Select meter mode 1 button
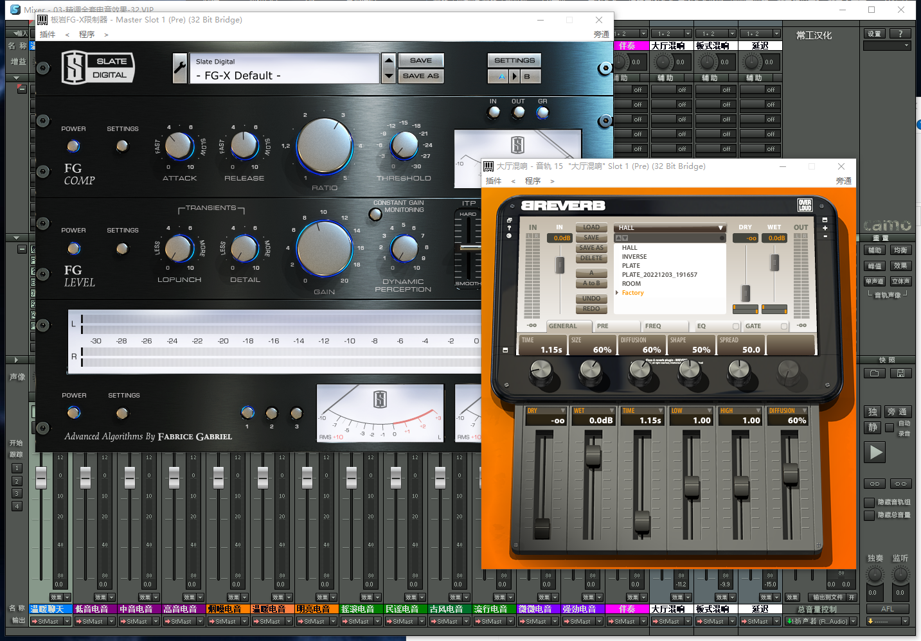This screenshot has width=921, height=641. (x=247, y=412)
